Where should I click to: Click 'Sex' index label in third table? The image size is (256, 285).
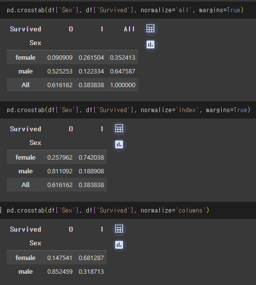click(x=35, y=243)
